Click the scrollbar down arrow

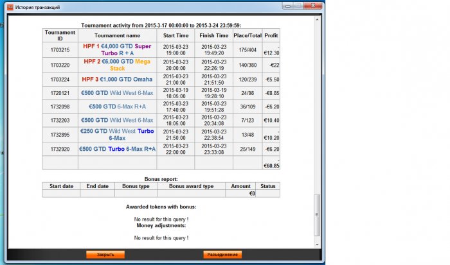(316, 244)
